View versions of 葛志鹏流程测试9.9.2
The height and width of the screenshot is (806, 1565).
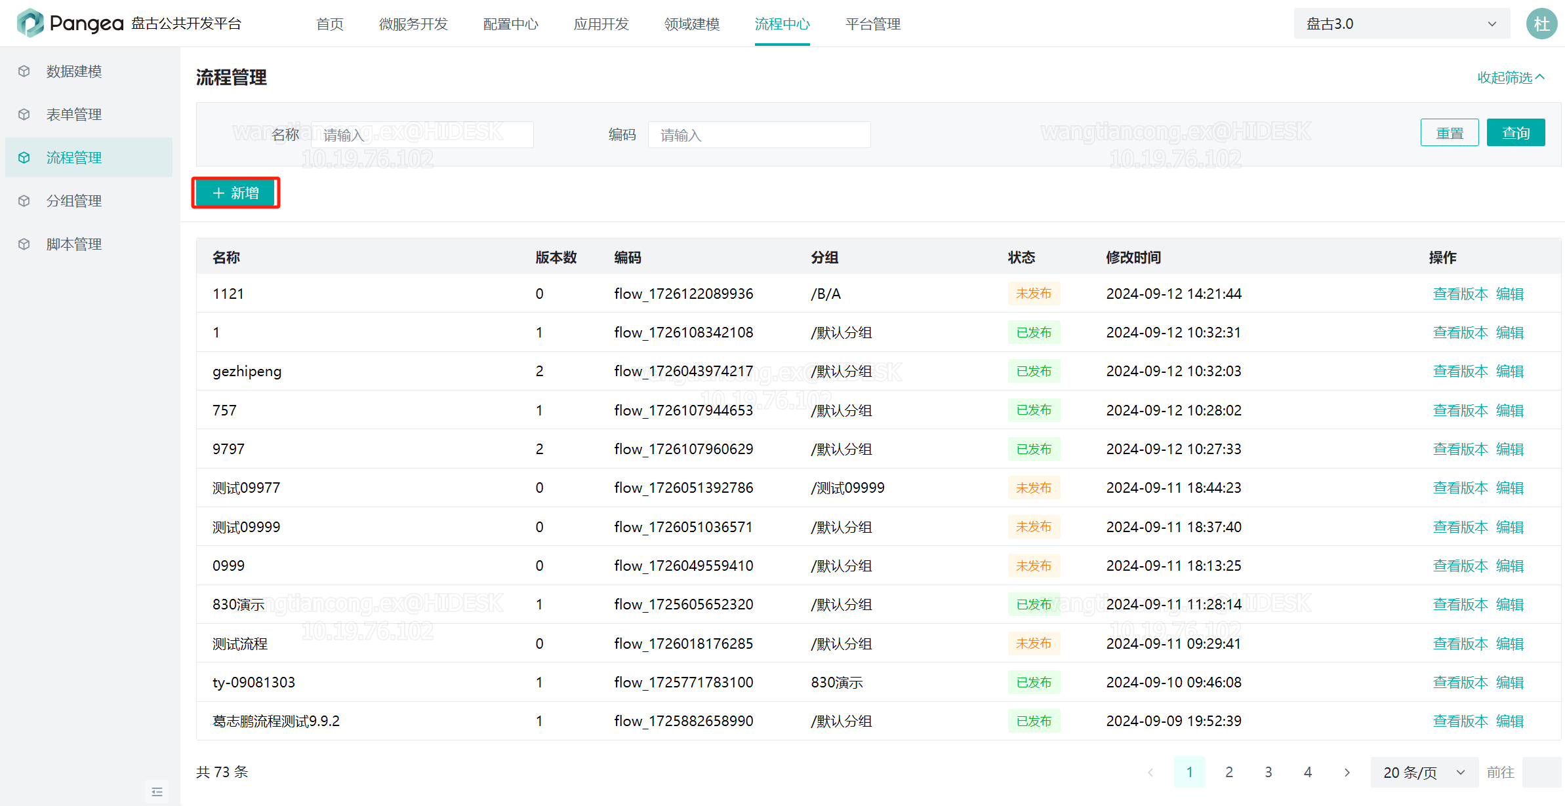coord(1461,721)
